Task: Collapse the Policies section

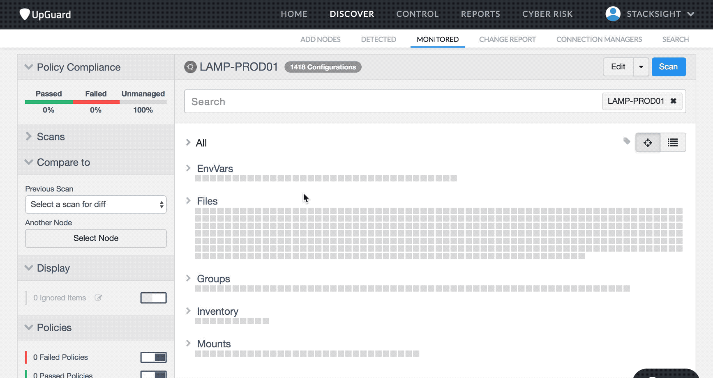Action: [29, 328]
